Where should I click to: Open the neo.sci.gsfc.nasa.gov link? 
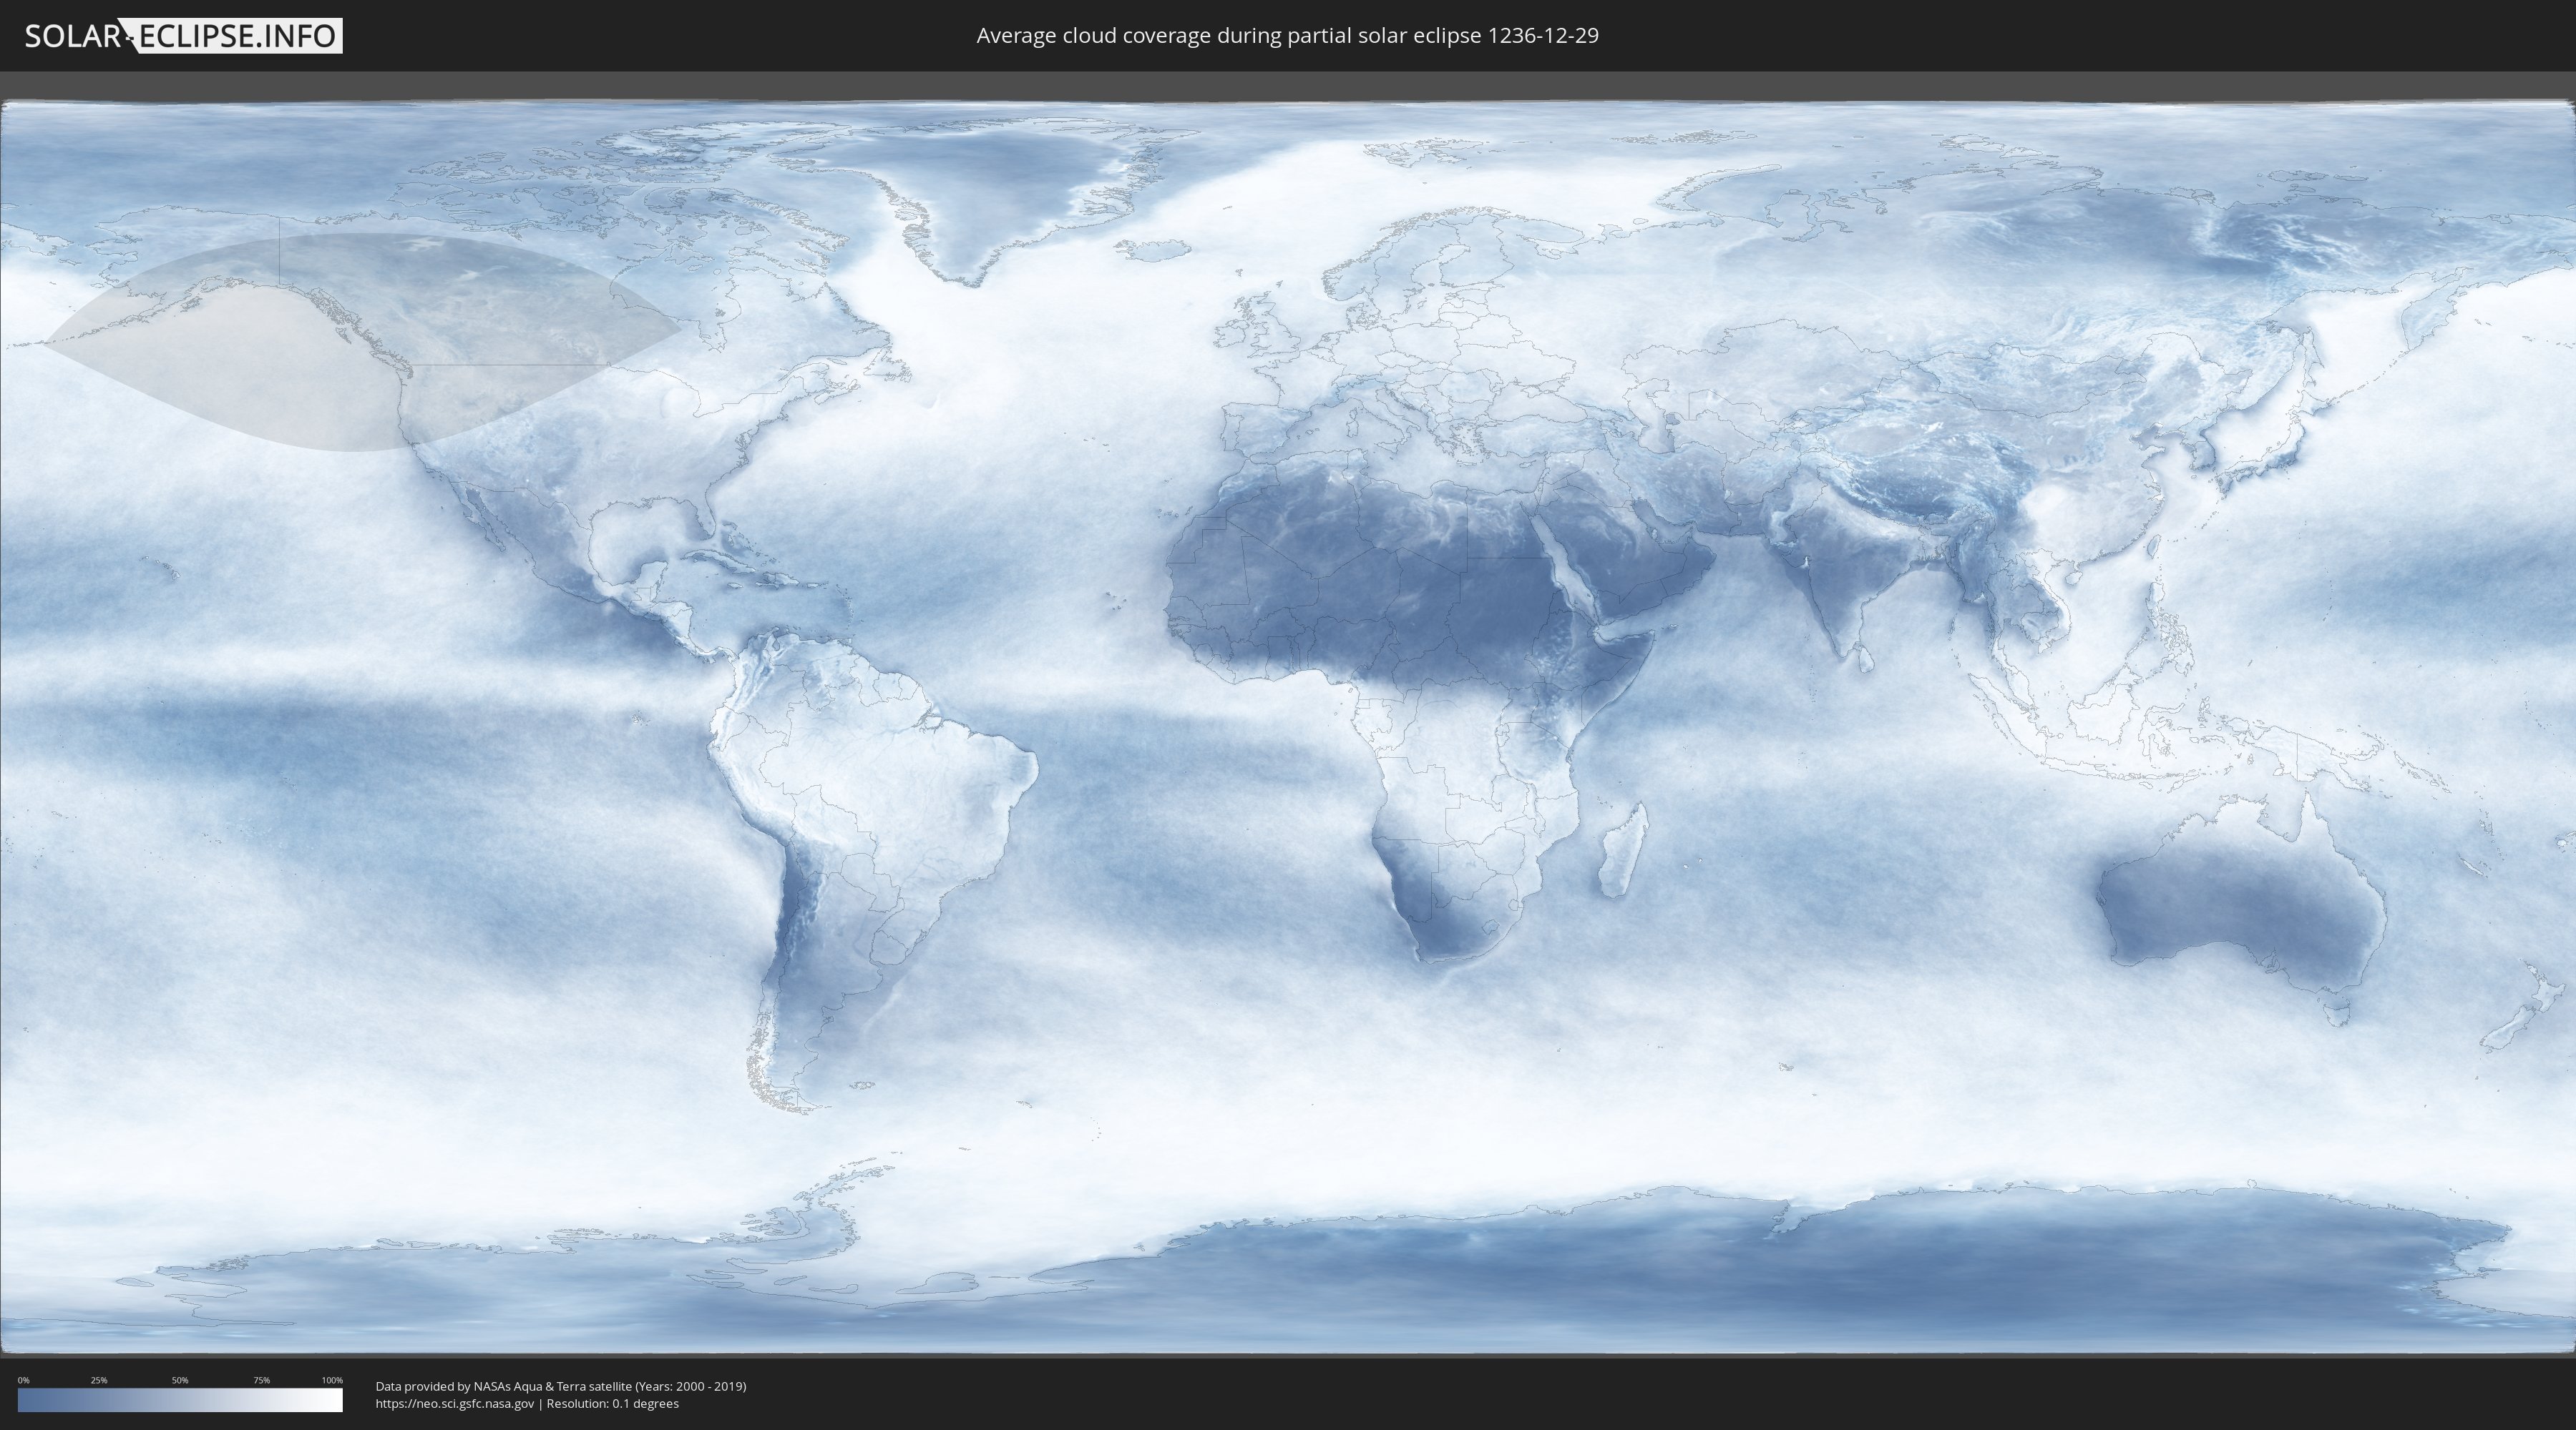455,1403
